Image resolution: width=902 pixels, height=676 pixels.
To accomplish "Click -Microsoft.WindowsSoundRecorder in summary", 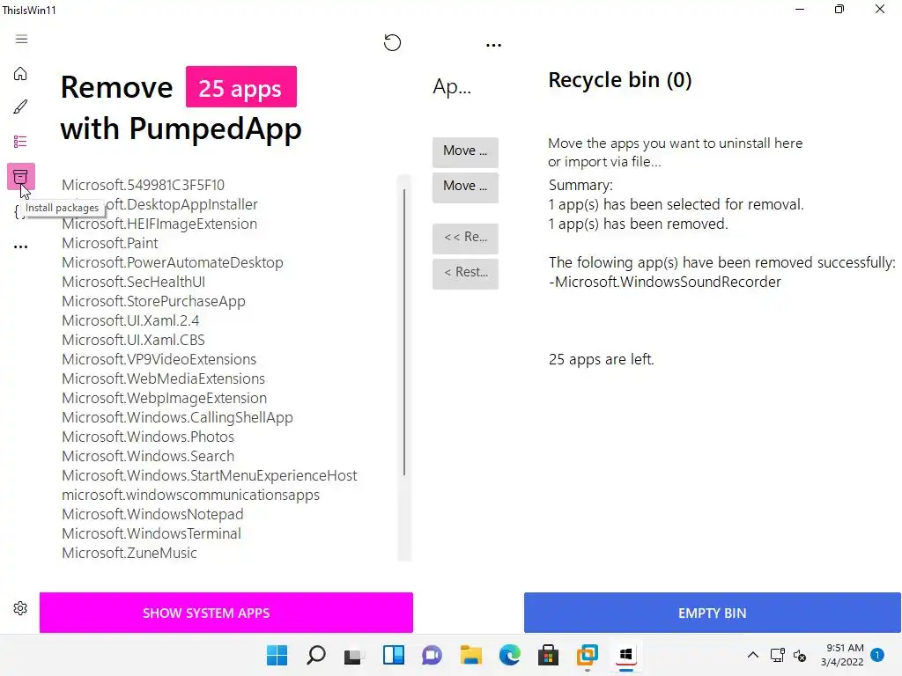I will [x=665, y=283].
